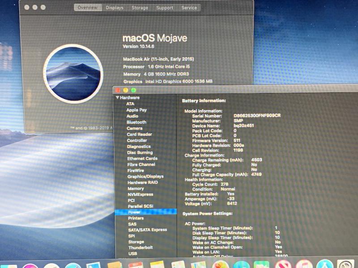Click the full charge capacity value '4749'
The image size is (358, 268).
(256, 174)
